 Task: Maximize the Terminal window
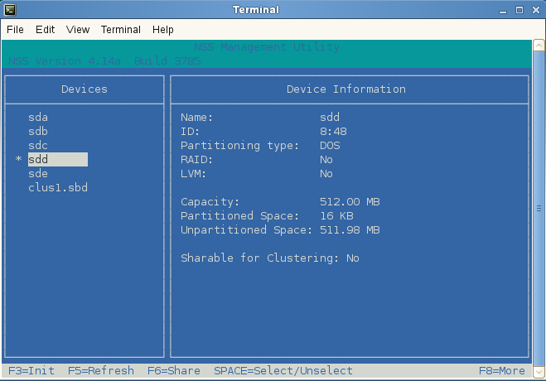tap(519, 10)
